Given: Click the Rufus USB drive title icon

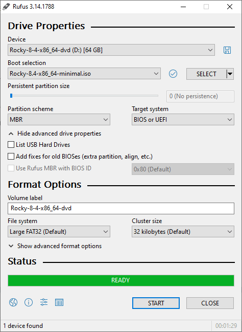Looking at the screenshot, I should 6,7.
